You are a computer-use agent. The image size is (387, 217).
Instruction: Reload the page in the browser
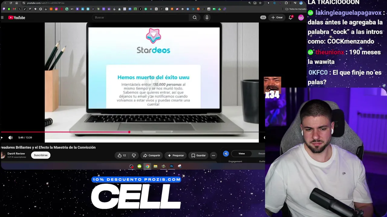(x=11, y=3)
